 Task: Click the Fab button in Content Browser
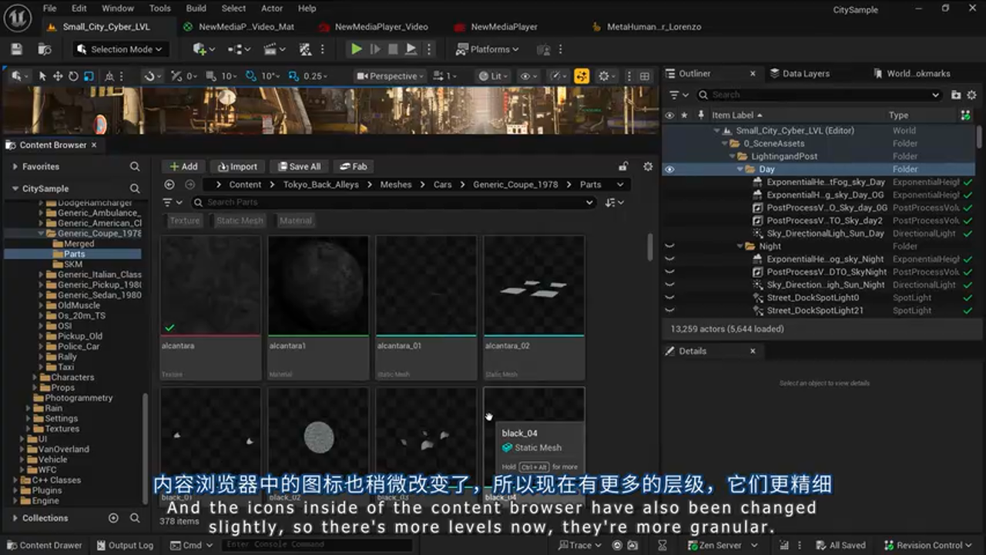pos(354,166)
